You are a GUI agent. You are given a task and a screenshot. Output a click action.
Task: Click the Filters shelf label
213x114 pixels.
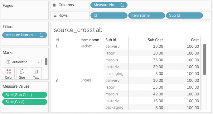(8, 27)
